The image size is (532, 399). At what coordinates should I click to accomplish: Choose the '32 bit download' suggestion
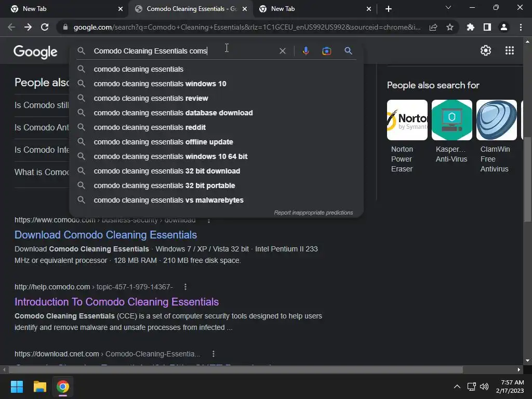pyautogui.click(x=216, y=171)
